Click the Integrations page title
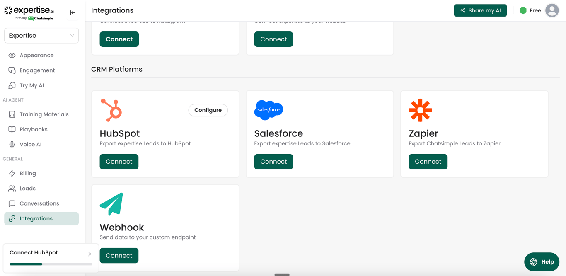The width and height of the screenshot is (566, 276). tap(112, 10)
